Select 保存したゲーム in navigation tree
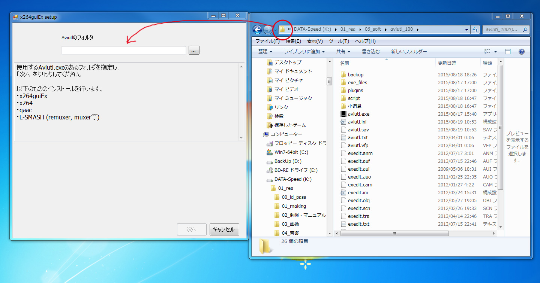This screenshot has height=283, width=540. 290,125
